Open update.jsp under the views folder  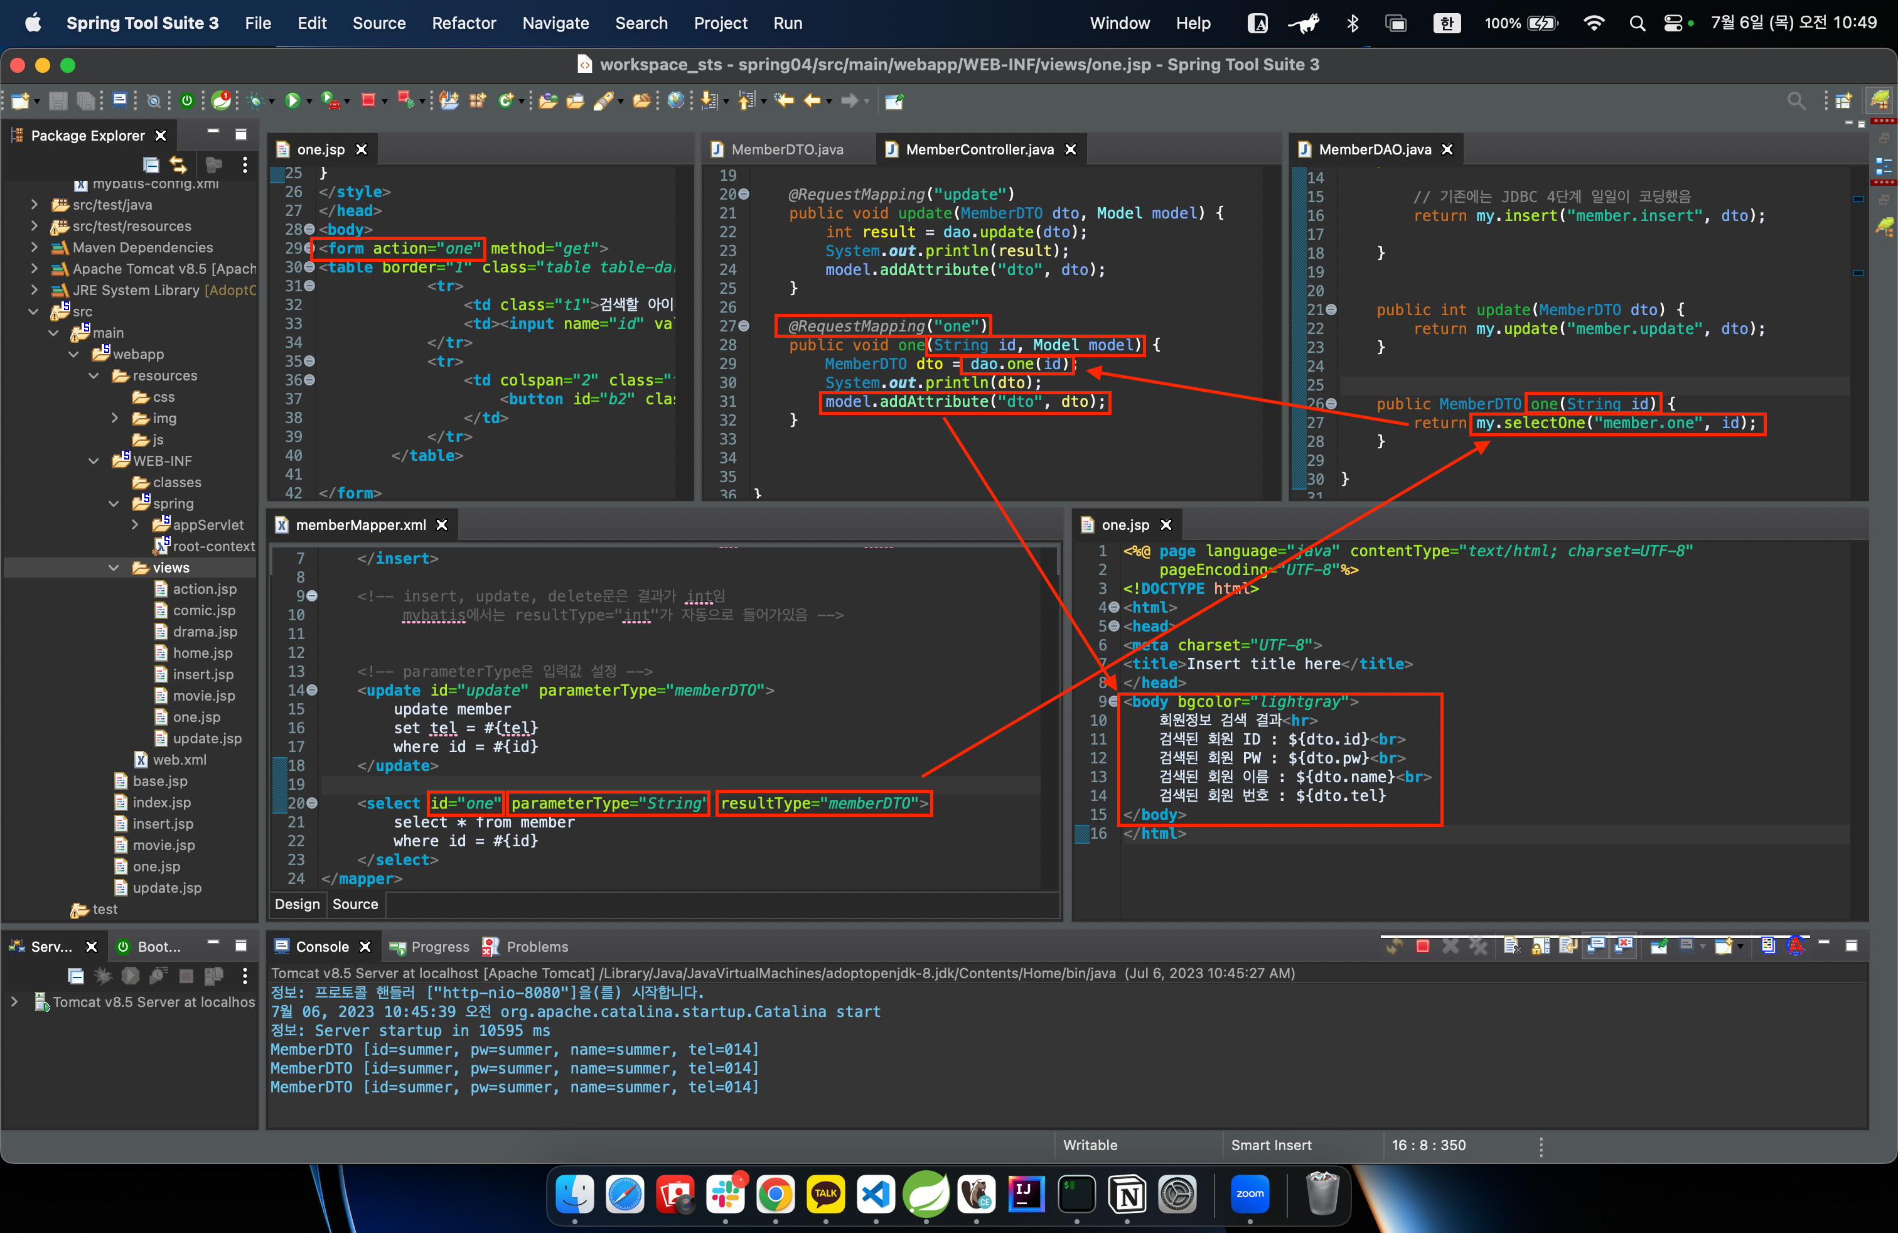click(x=206, y=738)
